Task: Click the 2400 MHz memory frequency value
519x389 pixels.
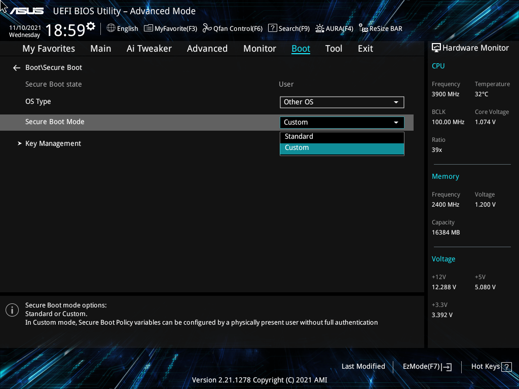Action: tap(445, 205)
